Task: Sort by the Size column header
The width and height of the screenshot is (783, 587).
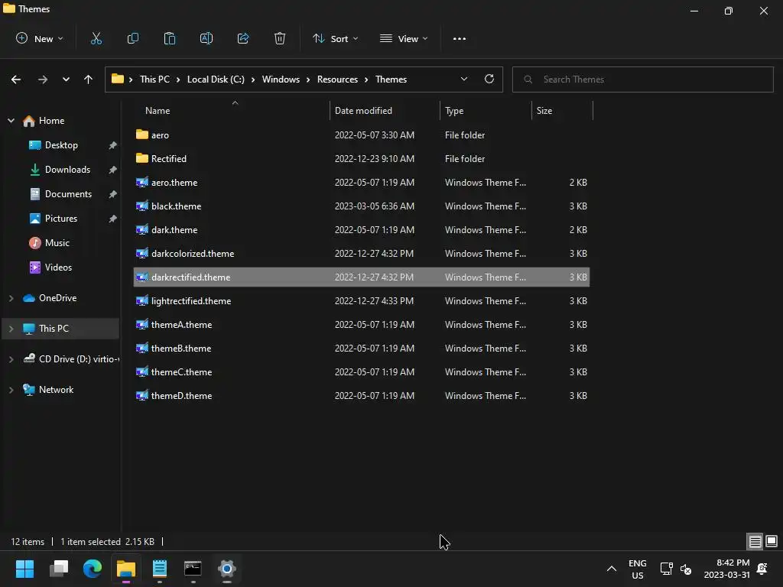Action: (562, 110)
